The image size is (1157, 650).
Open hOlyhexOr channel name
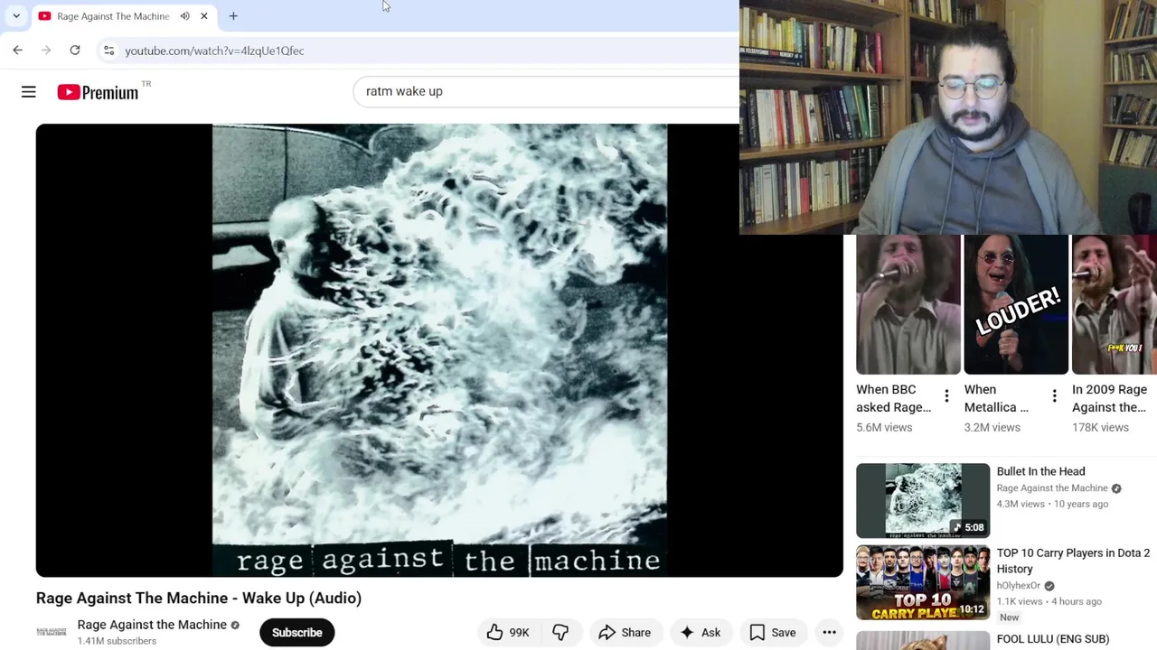(1018, 585)
